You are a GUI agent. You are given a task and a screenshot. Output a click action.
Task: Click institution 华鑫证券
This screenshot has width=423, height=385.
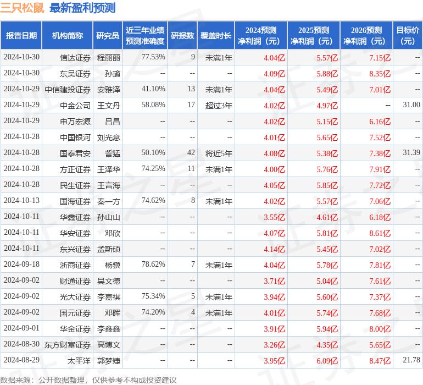pos(75,217)
